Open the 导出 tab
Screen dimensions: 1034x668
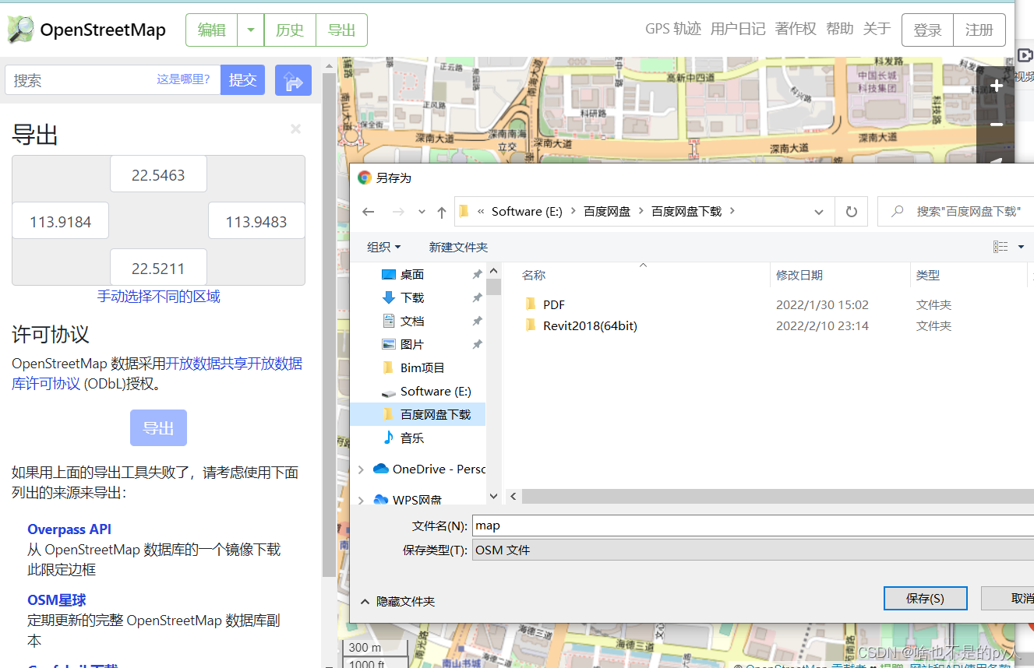pyautogui.click(x=341, y=30)
